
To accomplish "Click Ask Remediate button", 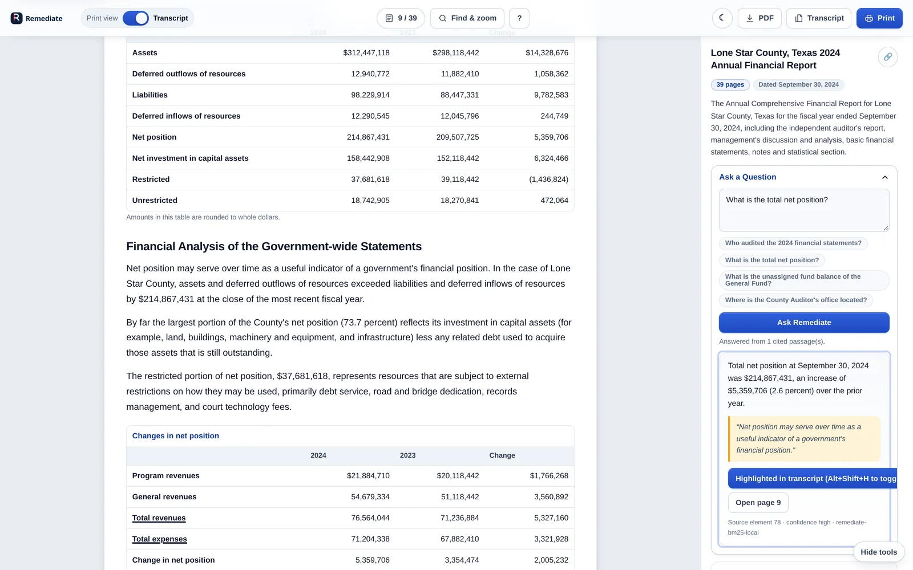I will [804, 323].
